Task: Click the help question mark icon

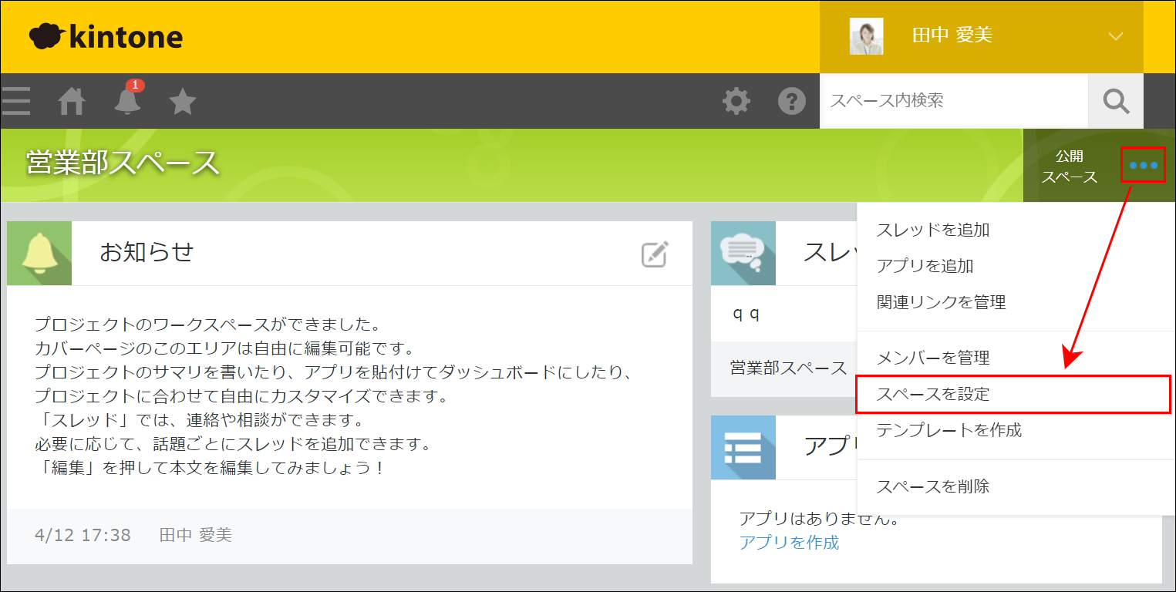Action: (792, 100)
